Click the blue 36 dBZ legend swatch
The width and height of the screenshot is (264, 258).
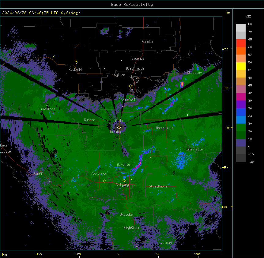coord(241,112)
